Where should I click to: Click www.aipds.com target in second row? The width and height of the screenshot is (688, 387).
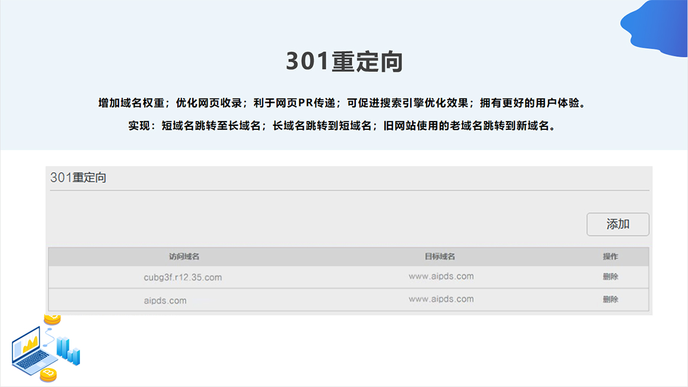441,299
